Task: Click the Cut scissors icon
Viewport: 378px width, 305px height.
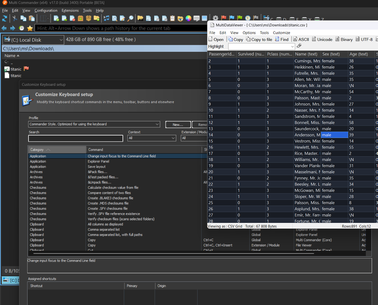Action: coord(15,18)
